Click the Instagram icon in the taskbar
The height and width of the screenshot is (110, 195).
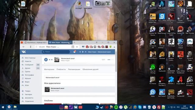(61, 107)
